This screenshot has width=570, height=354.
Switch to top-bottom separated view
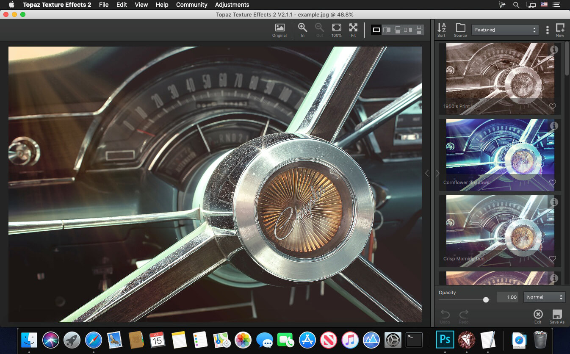point(419,30)
